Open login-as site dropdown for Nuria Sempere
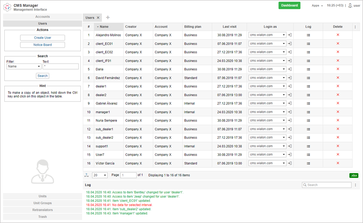The height and width of the screenshot is (223, 363). point(267,120)
